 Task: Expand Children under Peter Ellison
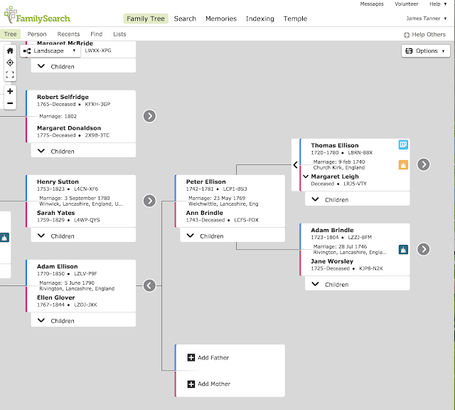click(x=205, y=236)
